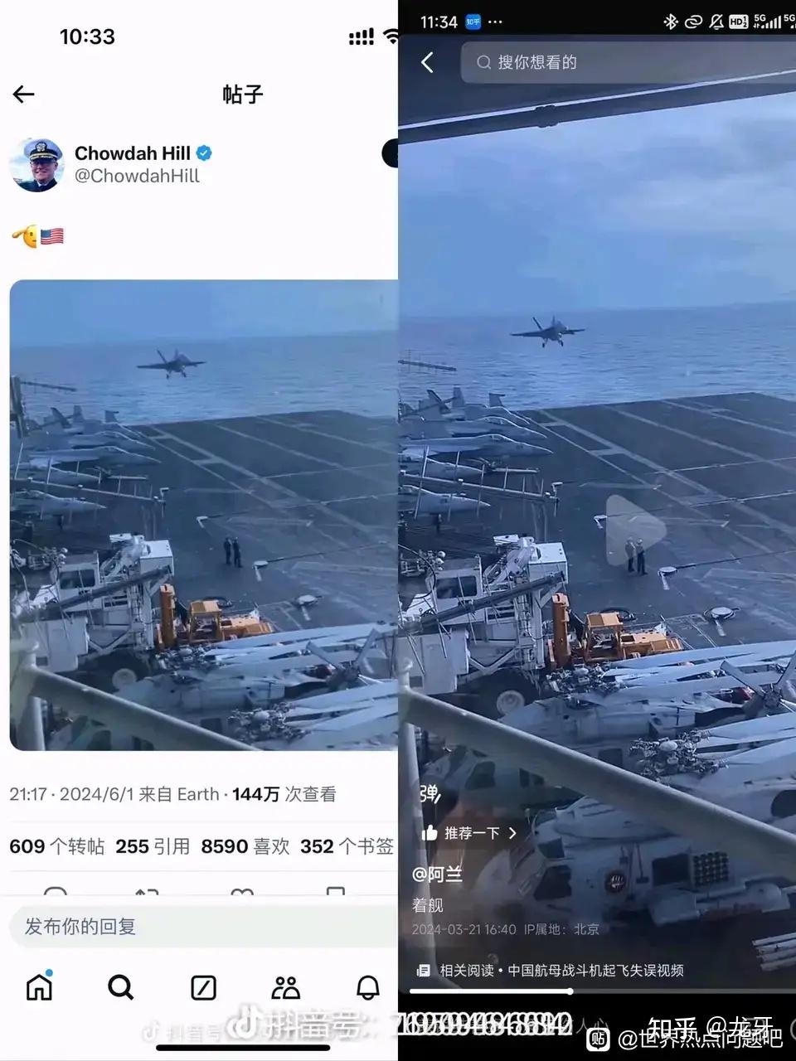Open the @阿兰 author name

click(x=438, y=874)
